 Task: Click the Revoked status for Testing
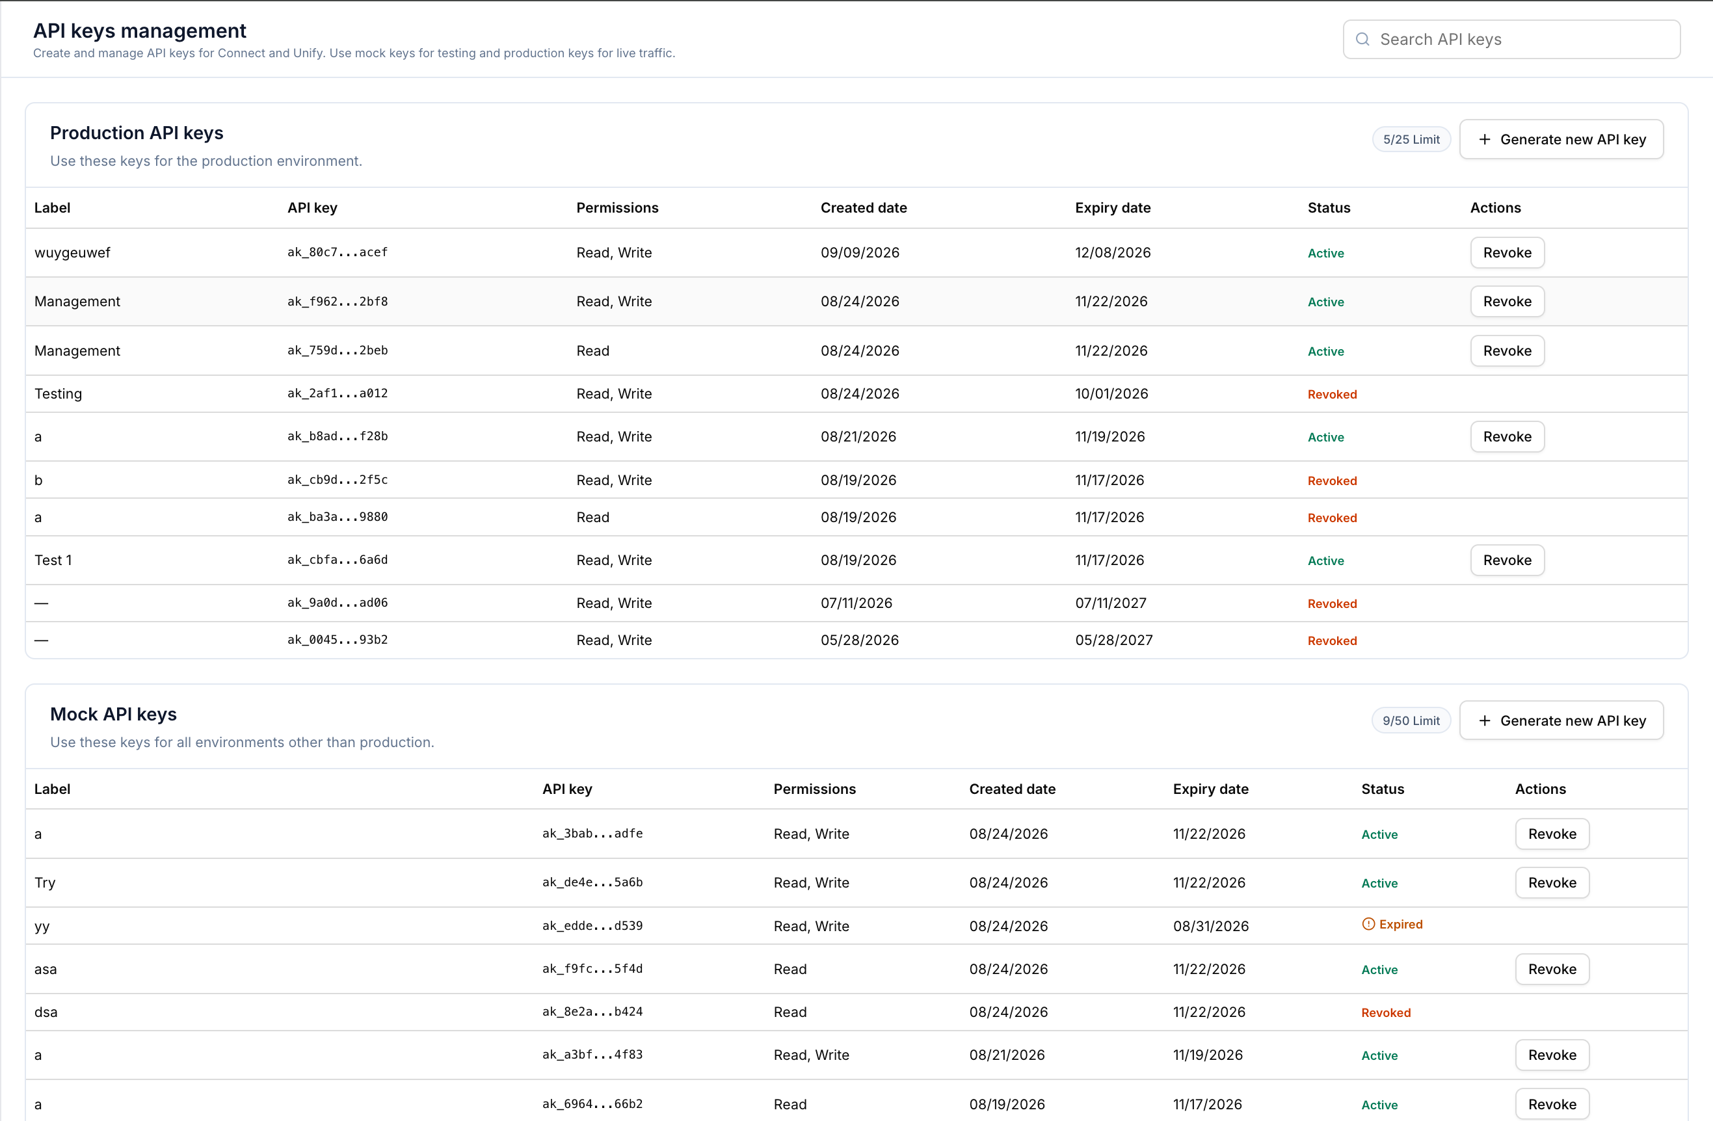point(1333,394)
